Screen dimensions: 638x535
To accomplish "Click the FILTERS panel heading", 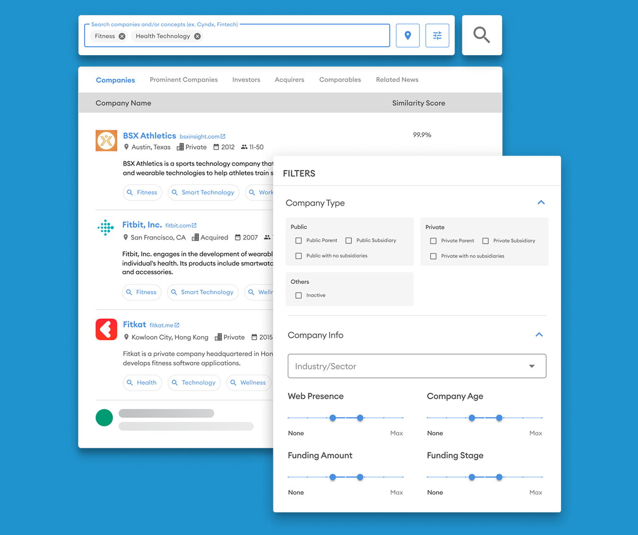I will 299,174.
